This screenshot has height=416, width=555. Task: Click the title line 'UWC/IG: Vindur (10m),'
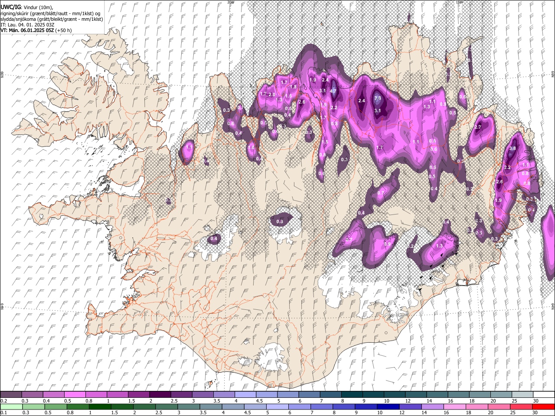click(27, 7)
